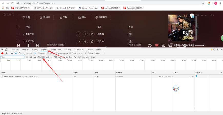The height and width of the screenshot is (115, 223).
Task: Click the 收藏 favorite button
Action: tap(26, 17)
